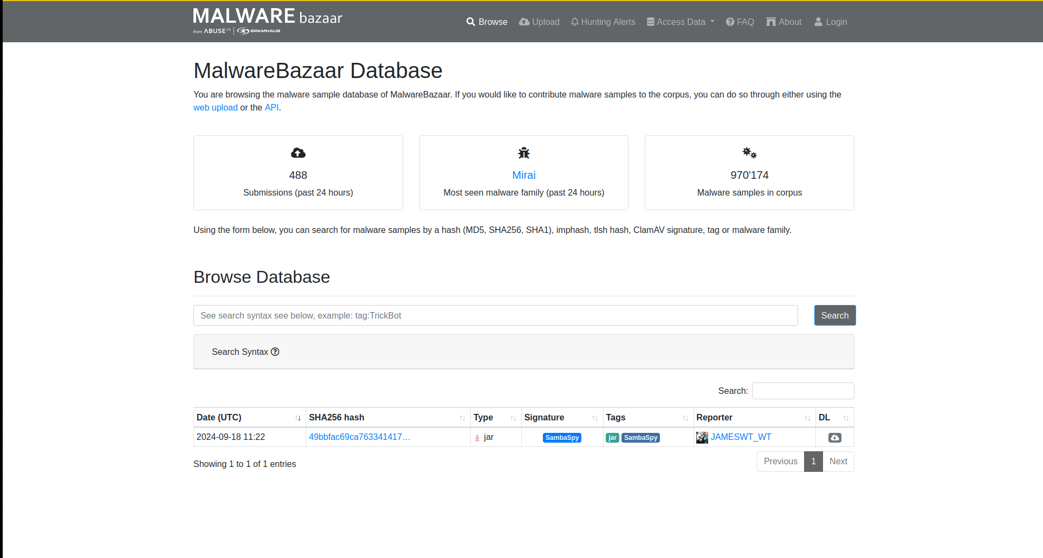Focus the table filter Search field

pyautogui.click(x=802, y=391)
